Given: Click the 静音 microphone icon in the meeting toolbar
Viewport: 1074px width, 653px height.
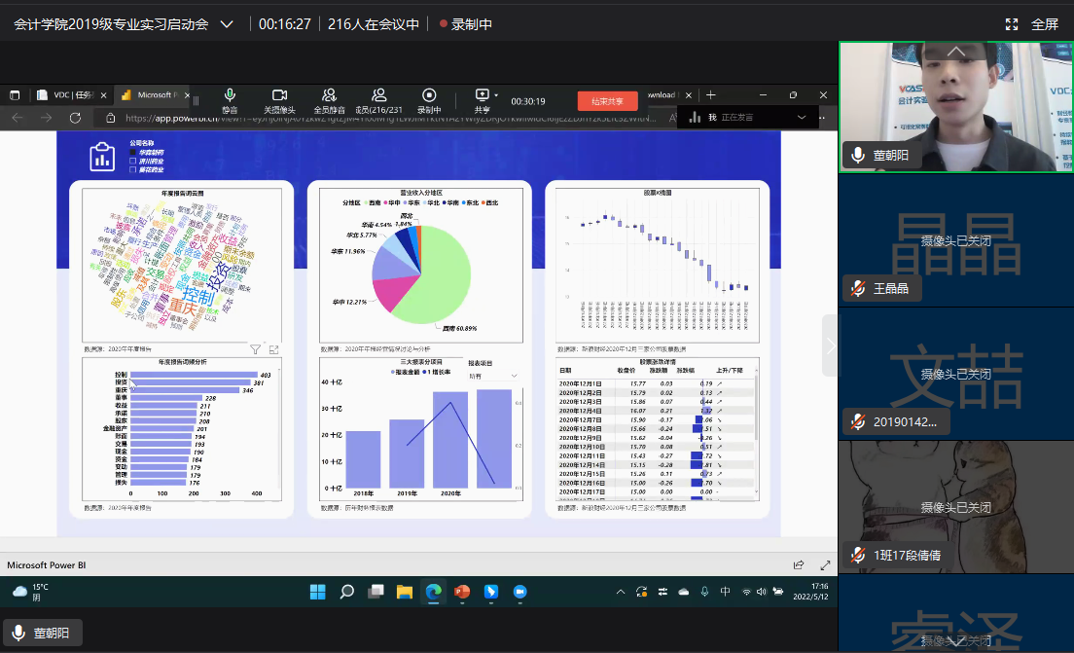Looking at the screenshot, I should click(230, 95).
